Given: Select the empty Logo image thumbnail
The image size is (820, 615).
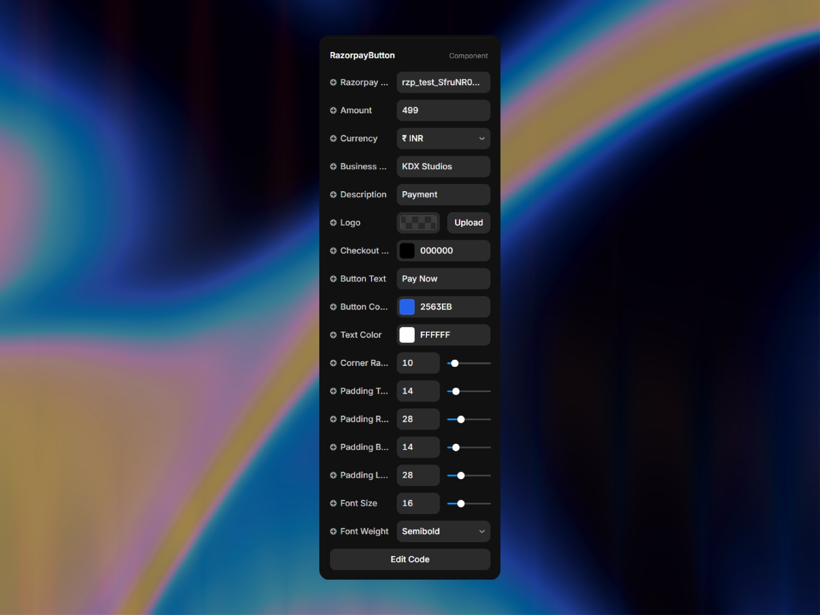Looking at the screenshot, I should 418,223.
